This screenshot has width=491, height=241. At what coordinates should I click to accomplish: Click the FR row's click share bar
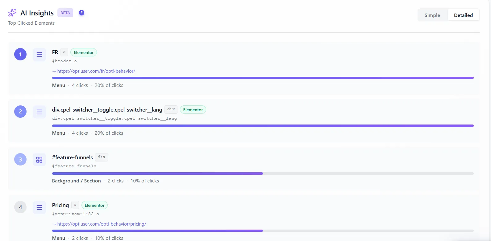[x=263, y=78]
